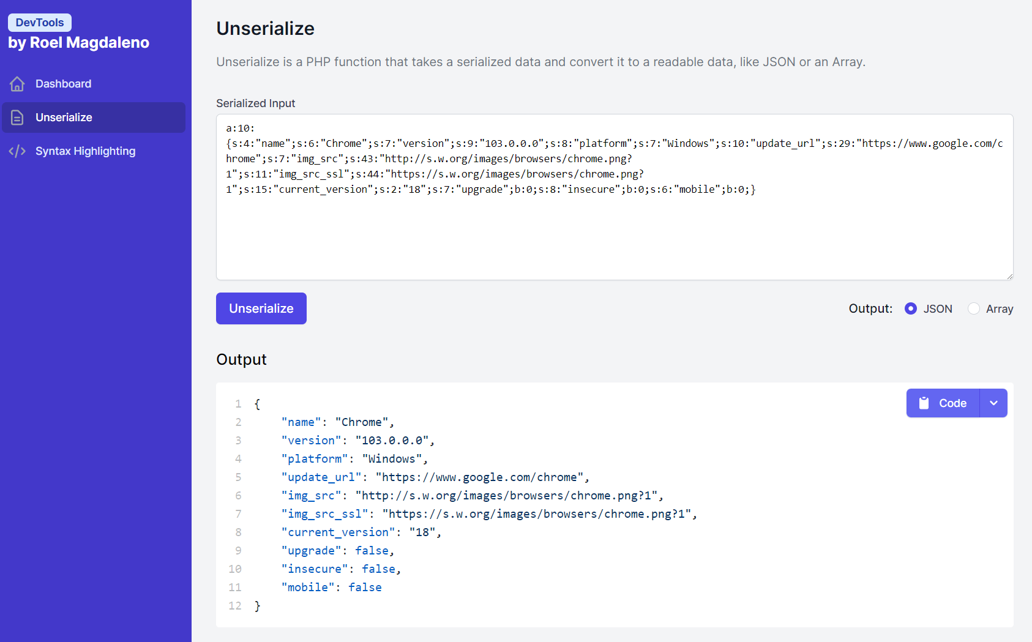Click the clipboard icon on Code button
Screen dimensions: 1032x642
tap(924, 403)
